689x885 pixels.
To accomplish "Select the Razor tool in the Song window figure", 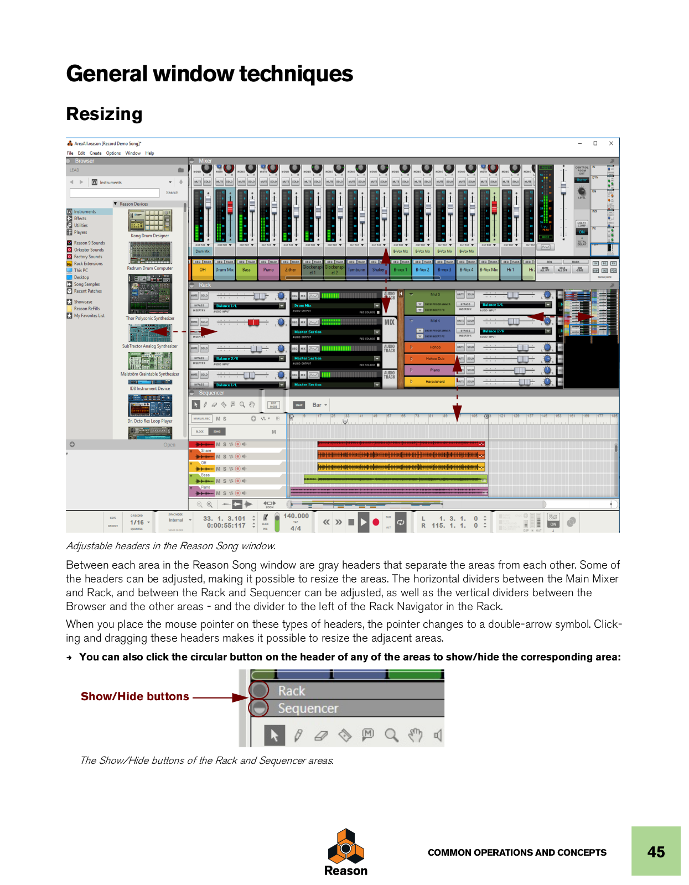I will click(x=224, y=405).
